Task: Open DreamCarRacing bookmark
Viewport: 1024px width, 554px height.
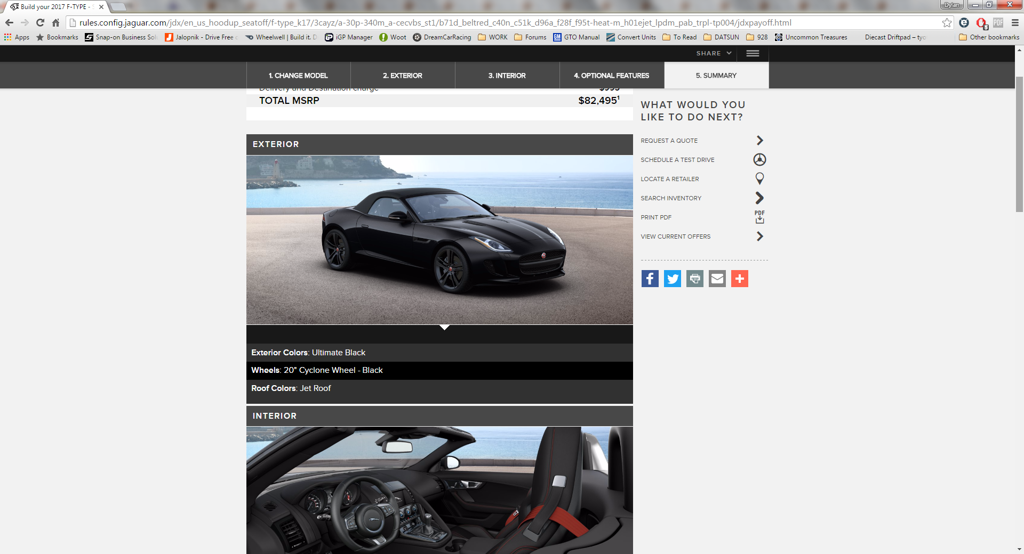Action: point(442,37)
